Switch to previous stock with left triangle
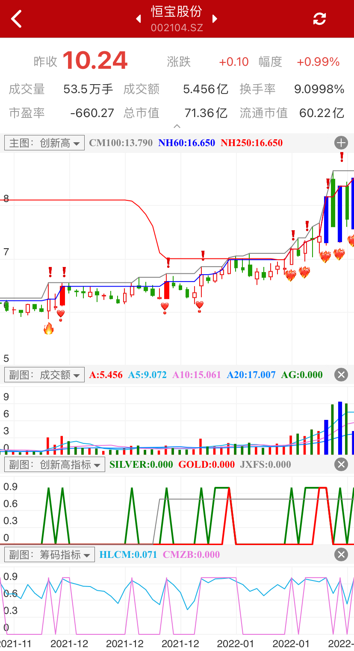The width and height of the screenshot is (354, 651). pyautogui.click(x=139, y=19)
